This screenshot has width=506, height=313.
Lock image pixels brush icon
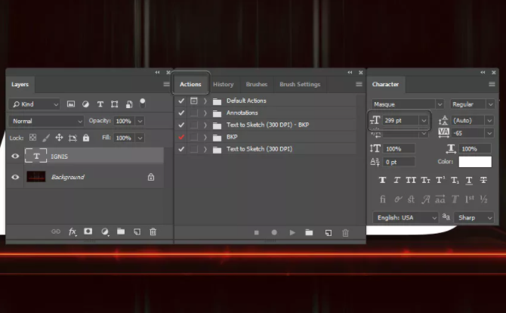coord(46,138)
